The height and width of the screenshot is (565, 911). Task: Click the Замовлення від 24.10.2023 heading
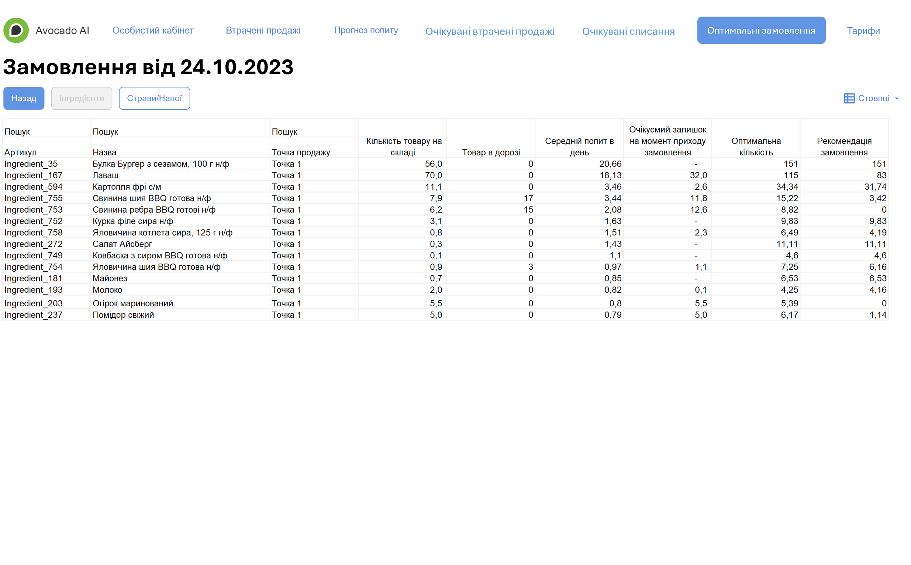coord(148,67)
